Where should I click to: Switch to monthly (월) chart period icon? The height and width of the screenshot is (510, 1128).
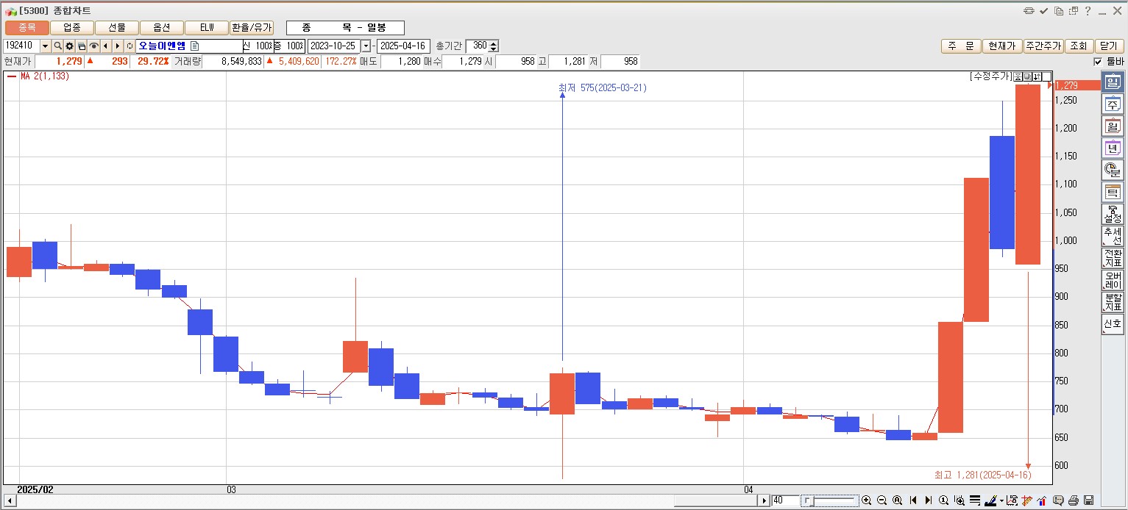click(x=1112, y=126)
